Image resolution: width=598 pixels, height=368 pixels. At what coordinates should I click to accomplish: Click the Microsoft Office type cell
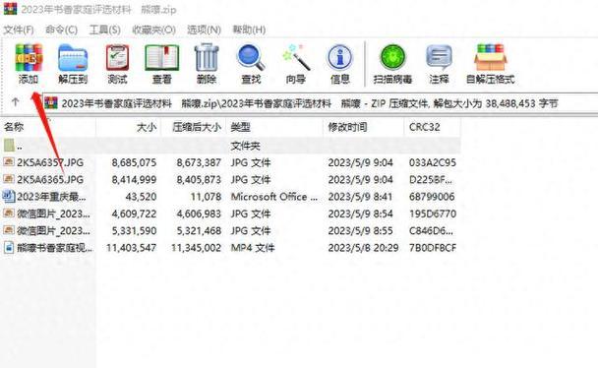pos(274,197)
